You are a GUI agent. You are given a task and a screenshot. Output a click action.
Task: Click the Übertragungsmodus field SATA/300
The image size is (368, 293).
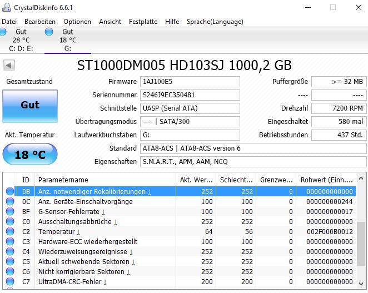[x=190, y=122]
